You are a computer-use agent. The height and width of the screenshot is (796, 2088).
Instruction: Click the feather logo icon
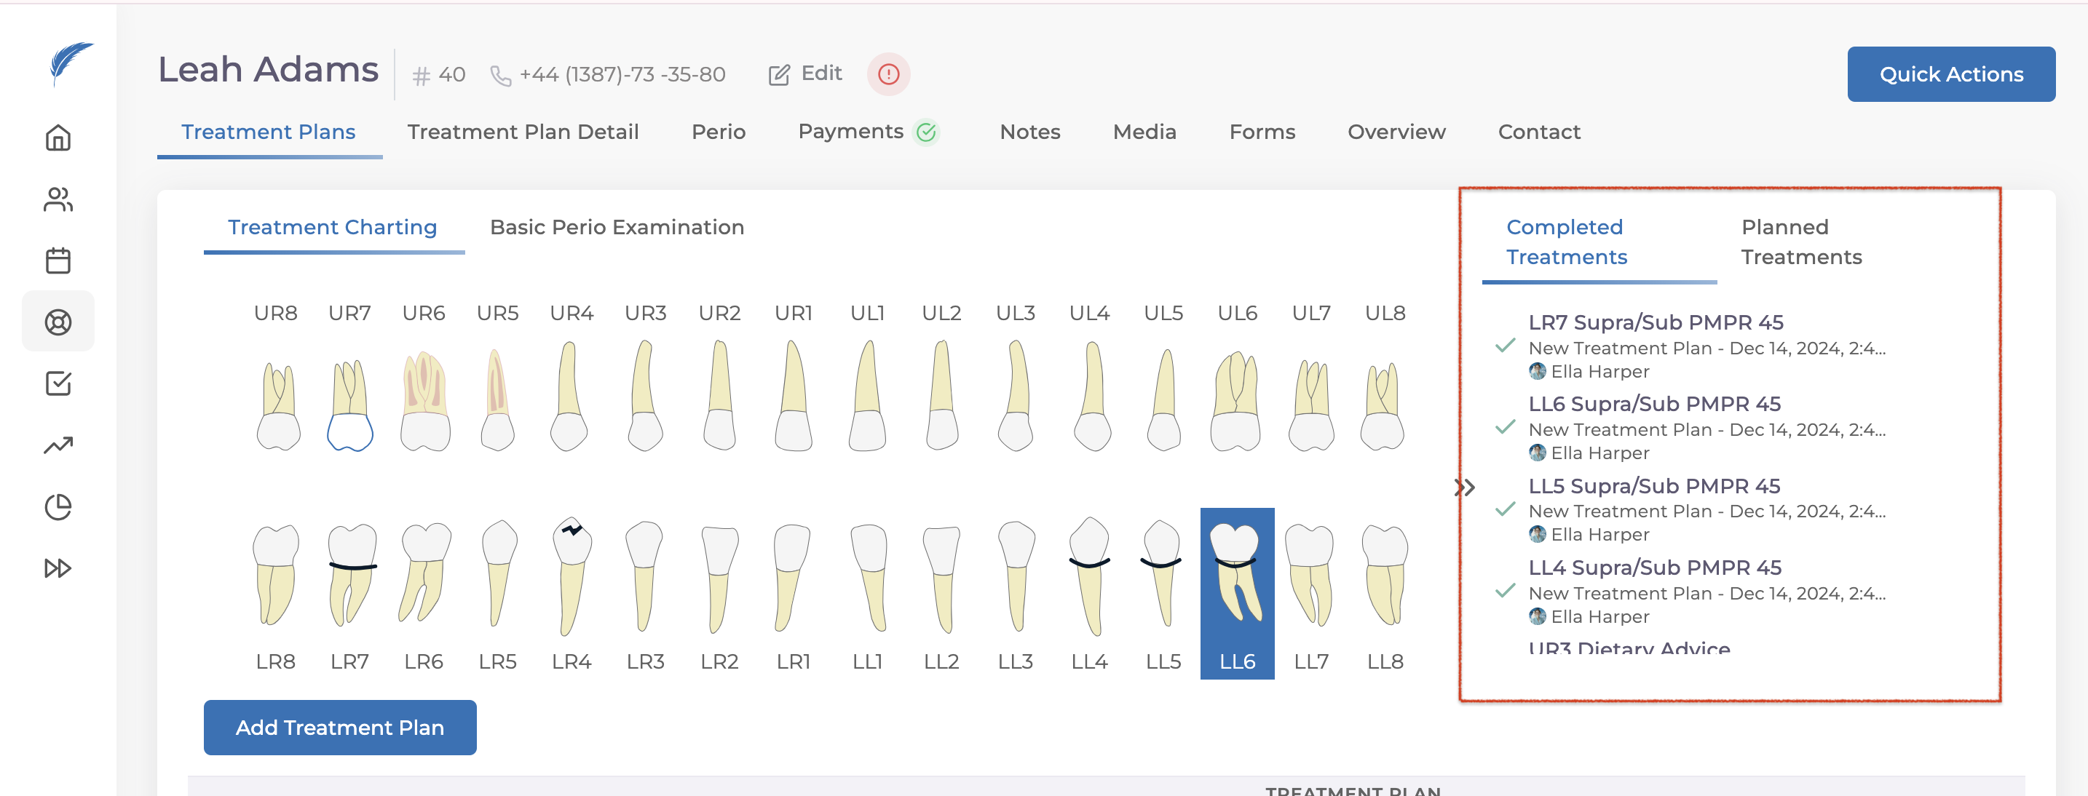[x=70, y=63]
